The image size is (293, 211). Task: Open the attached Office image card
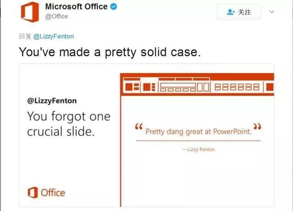click(x=146, y=135)
